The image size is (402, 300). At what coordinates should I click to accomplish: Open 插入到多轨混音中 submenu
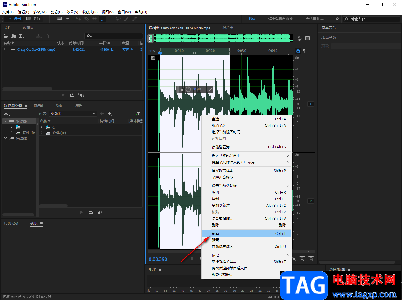247,156
